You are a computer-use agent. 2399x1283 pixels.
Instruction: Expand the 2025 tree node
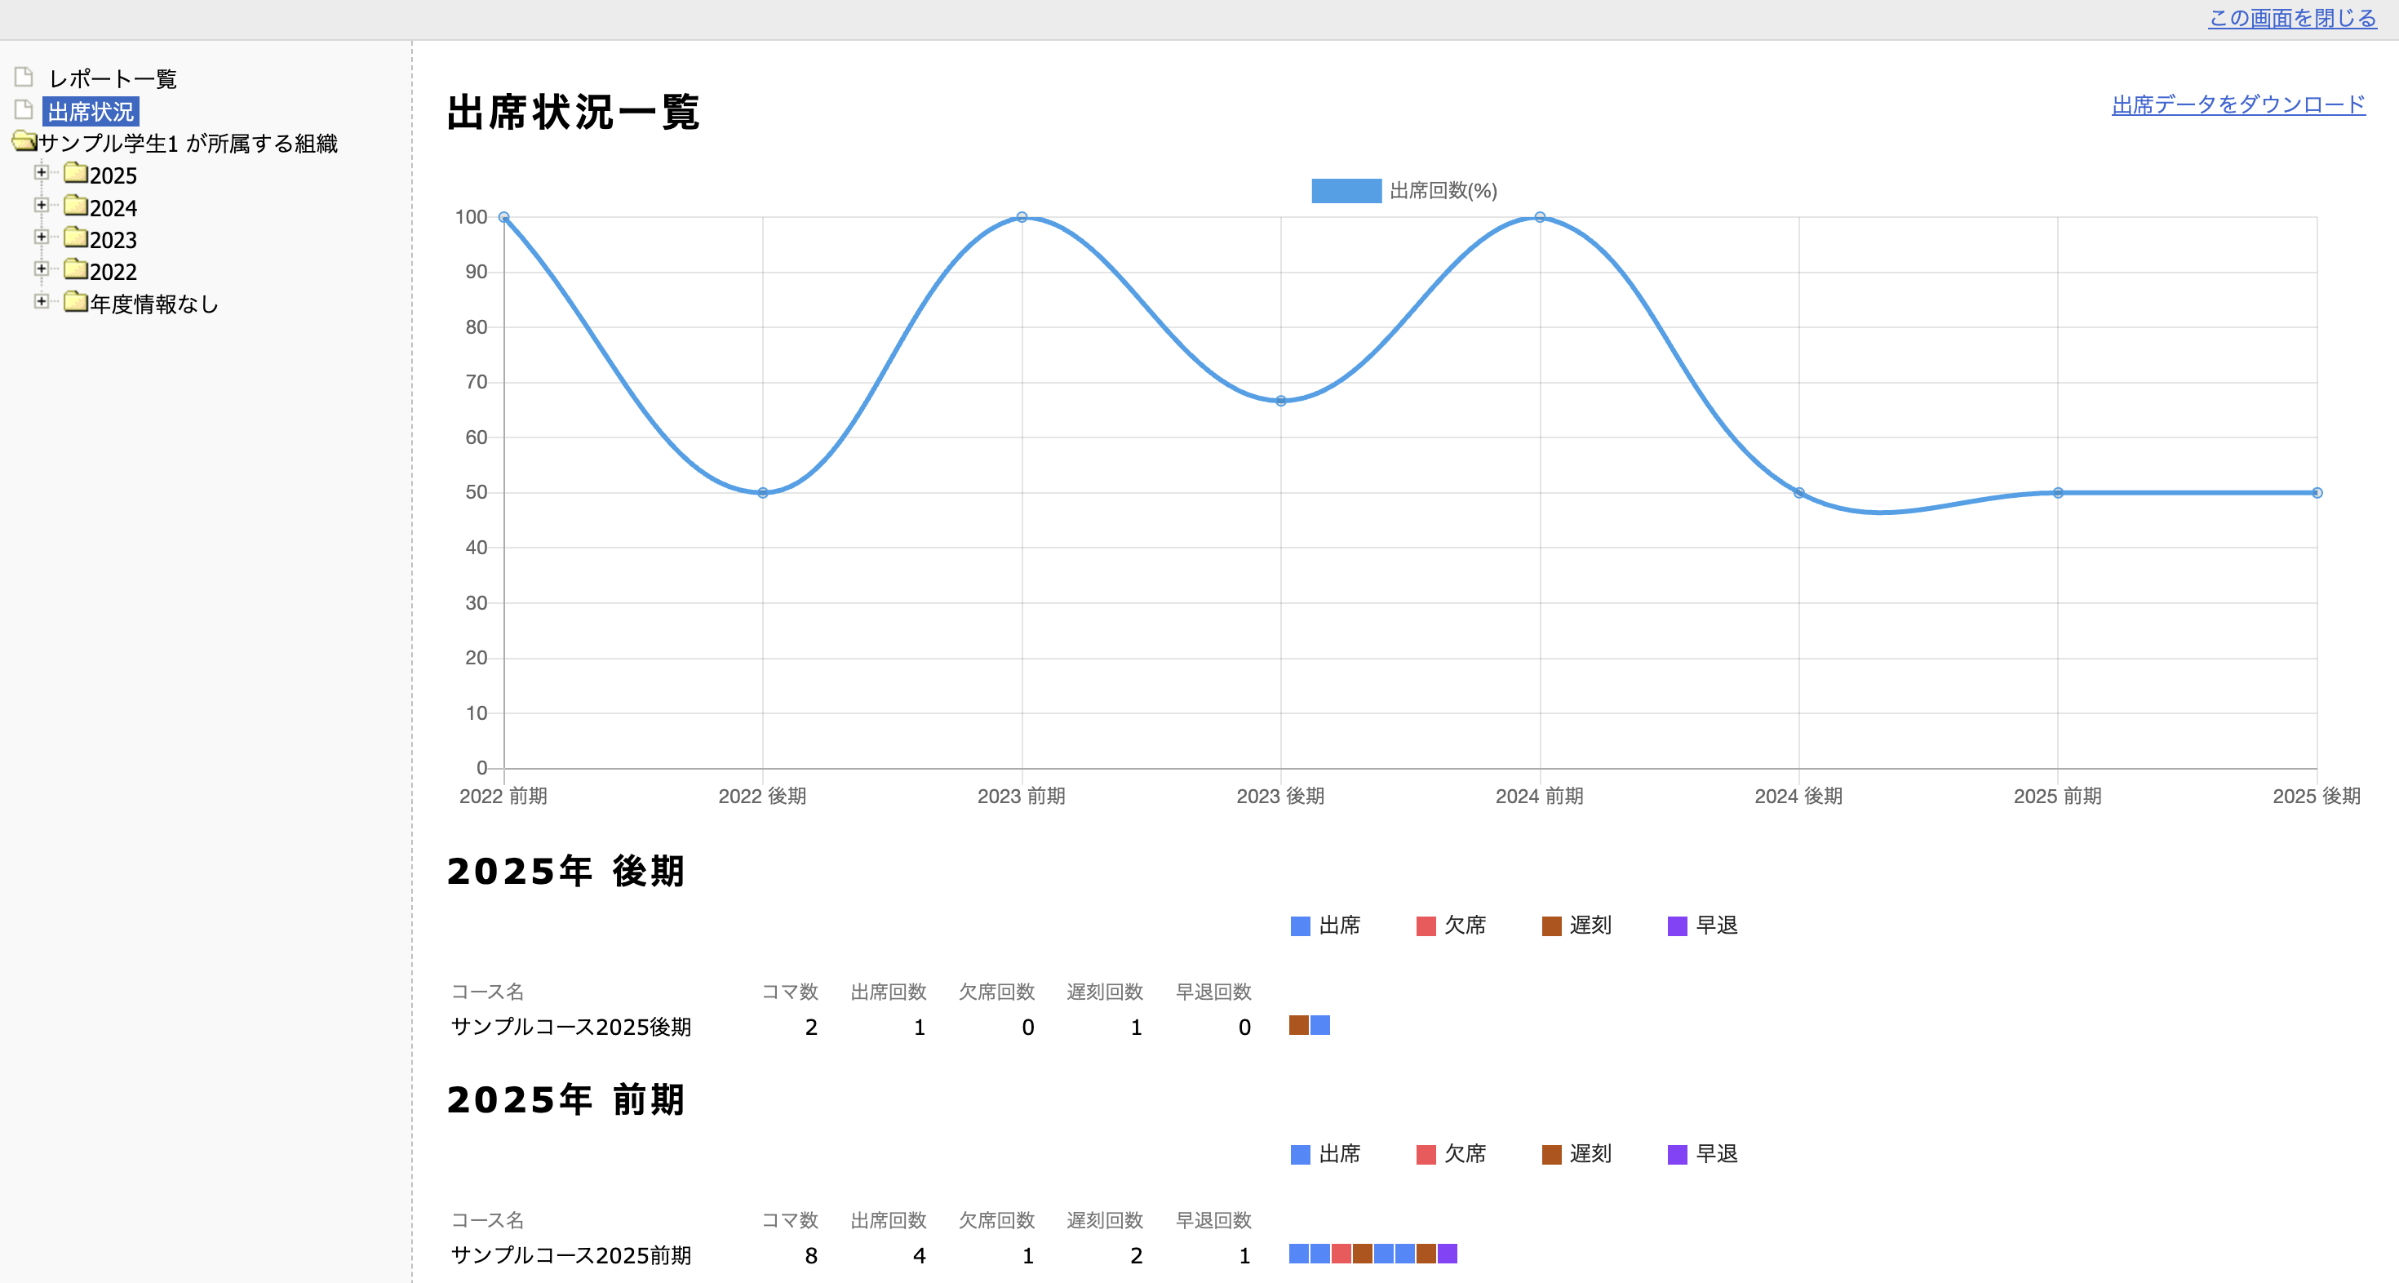coord(41,172)
